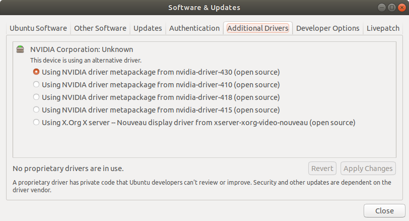Select nvidia-driver-410 radio button
The height and width of the screenshot is (221, 409).
[36, 84]
